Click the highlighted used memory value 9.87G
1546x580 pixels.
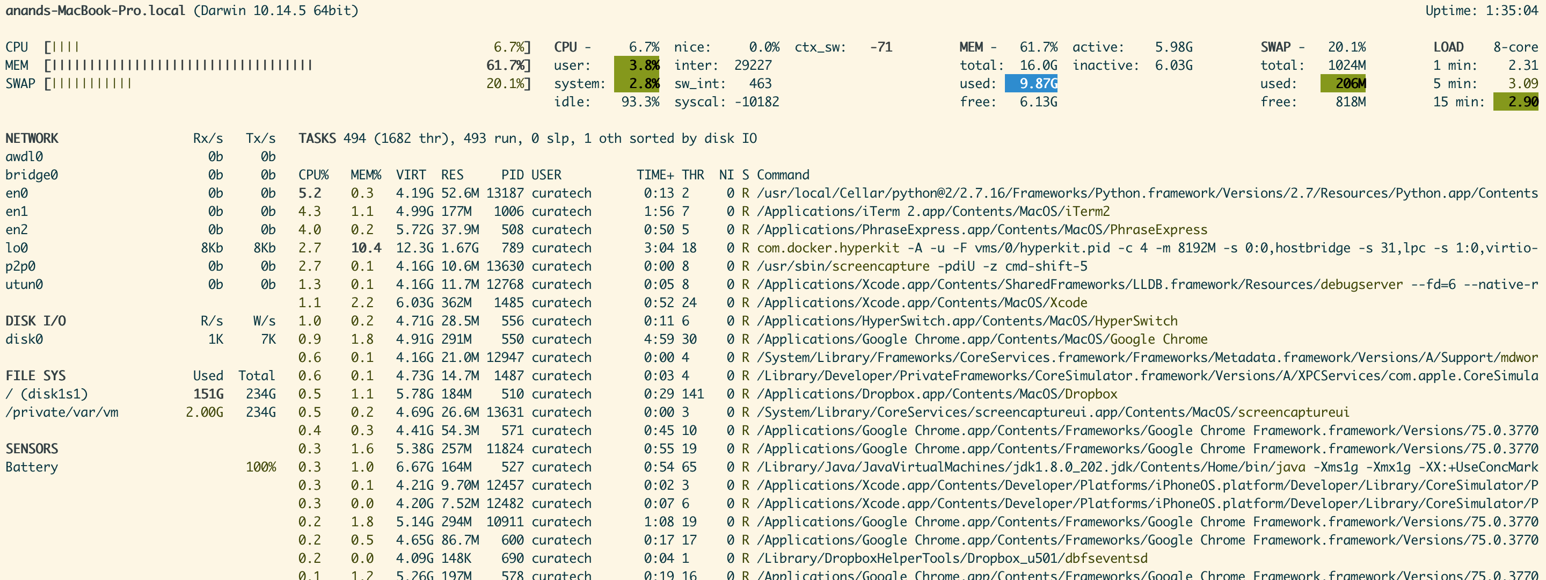(x=1032, y=83)
